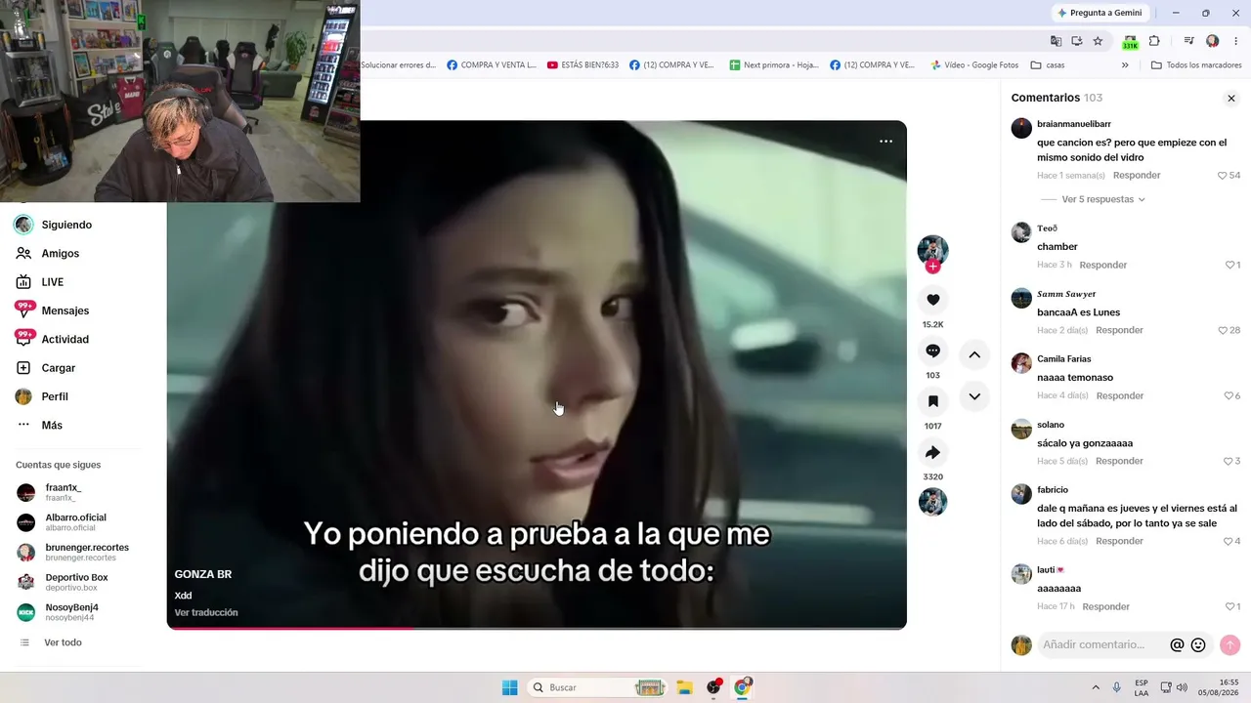Open Deportivo Box followed account
This screenshot has width=1251, height=703.
point(76,582)
